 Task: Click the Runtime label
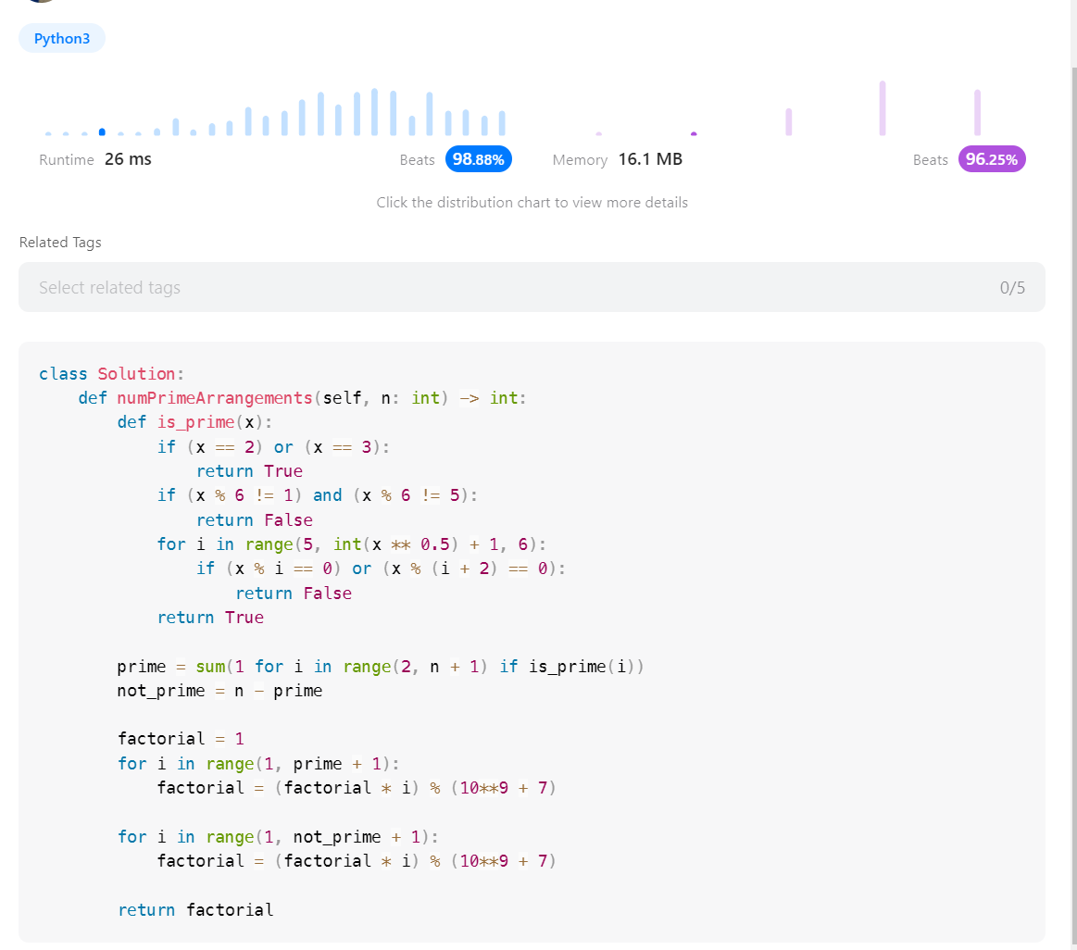tap(66, 159)
